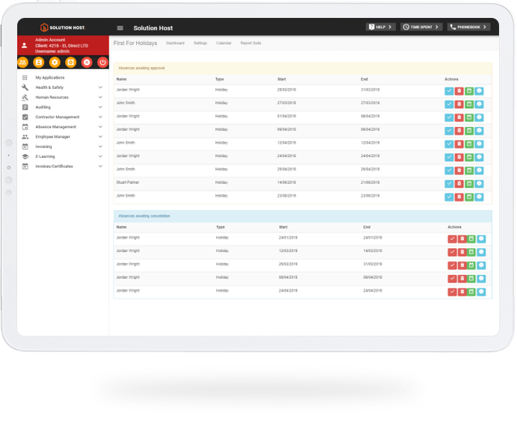Click the hamburger menu icon in header
The height and width of the screenshot is (421, 517).
(x=120, y=28)
